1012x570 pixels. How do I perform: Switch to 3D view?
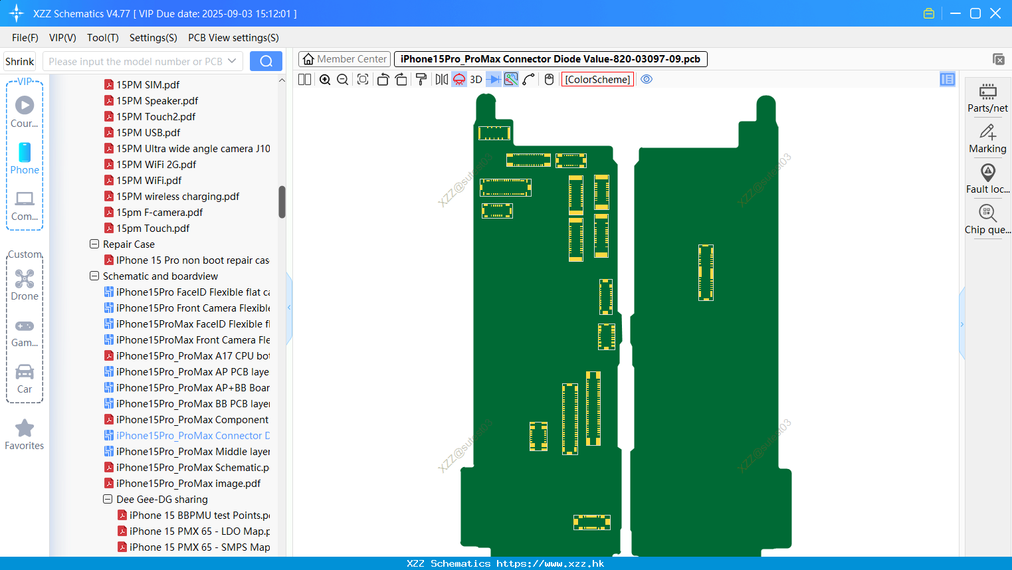pyautogui.click(x=476, y=79)
